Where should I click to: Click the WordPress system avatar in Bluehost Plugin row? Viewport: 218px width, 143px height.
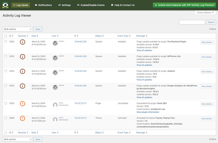click(x=55, y=43)
